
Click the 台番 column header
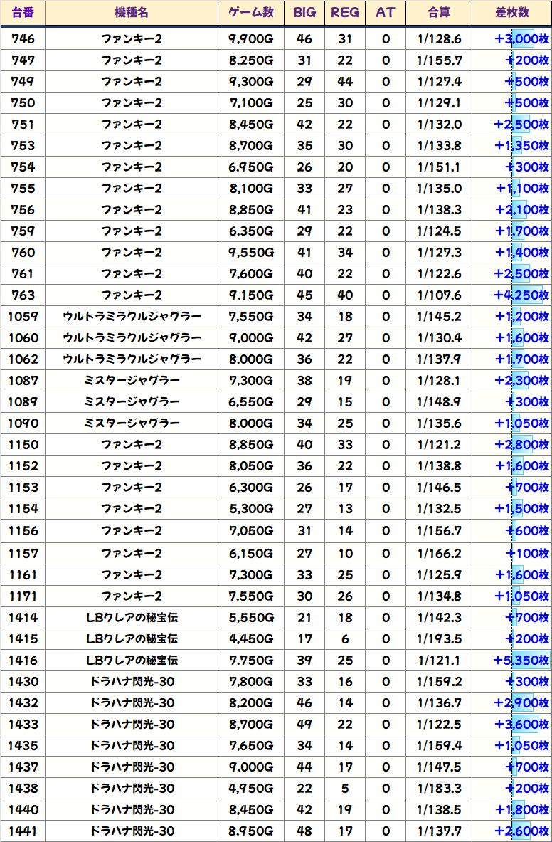(23, 13)
